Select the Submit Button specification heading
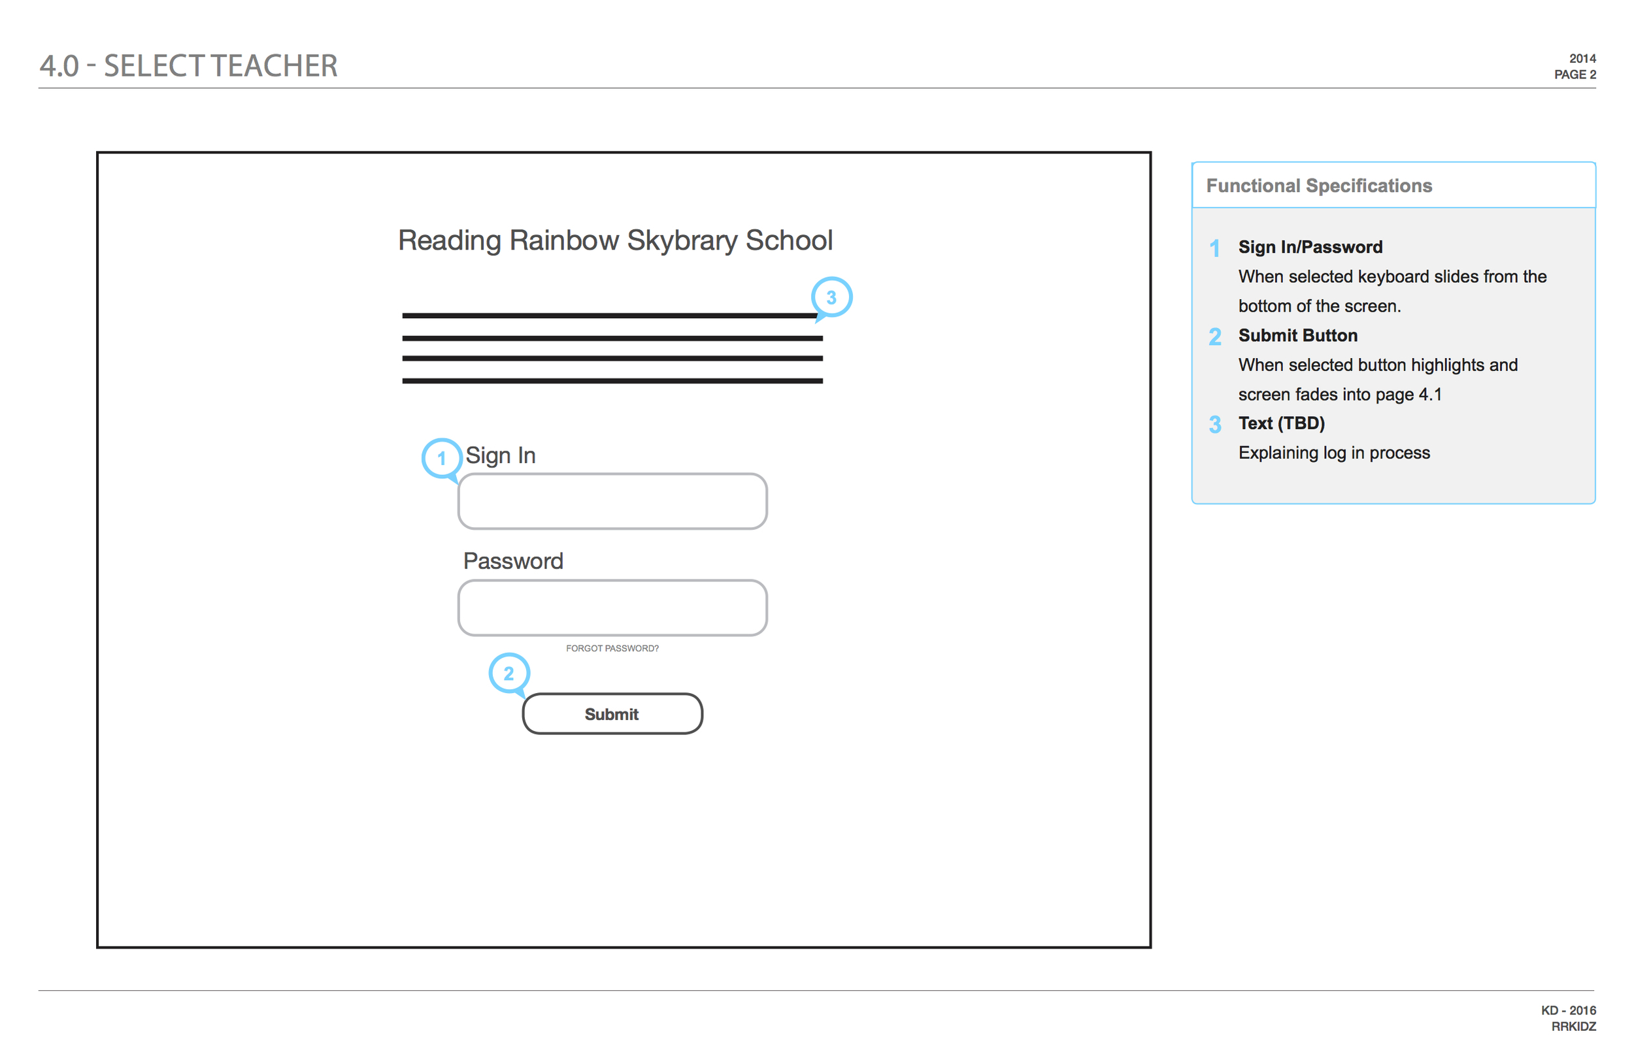Screen dimensions: 1634x1057 1297,336
